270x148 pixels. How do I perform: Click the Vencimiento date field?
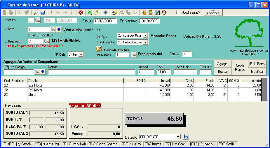pos(150,21)
